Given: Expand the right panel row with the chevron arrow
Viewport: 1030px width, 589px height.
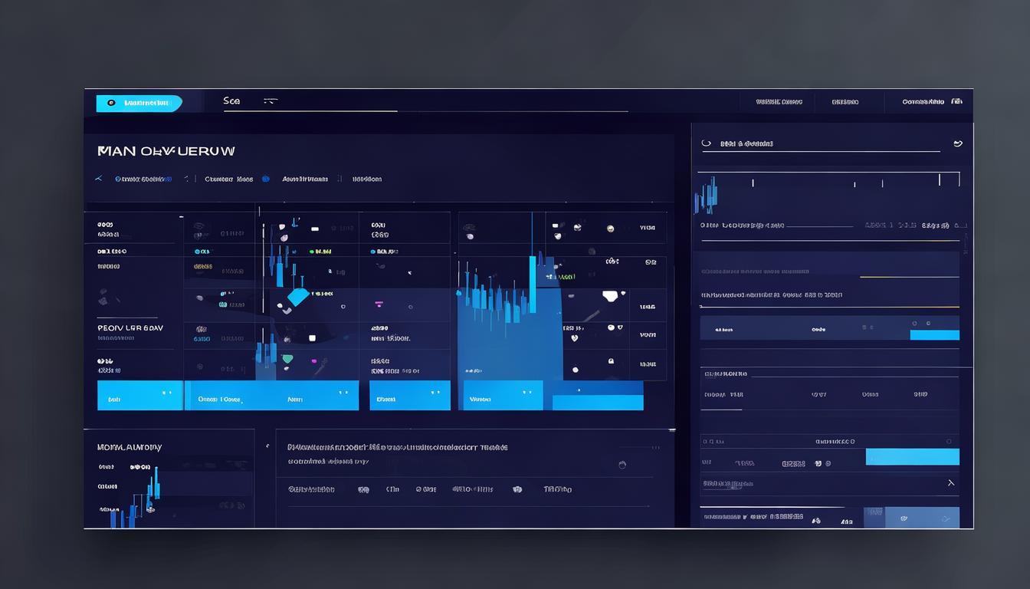Looking at the screenshot, I should tap(950, 483).
